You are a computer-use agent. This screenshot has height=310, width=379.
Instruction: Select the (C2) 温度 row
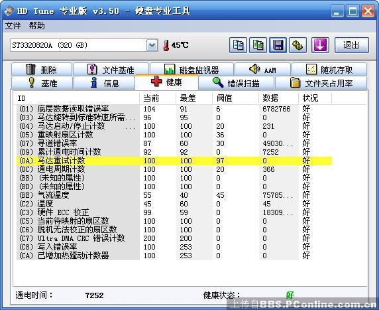pyautogui.click(x=174, y=204)
